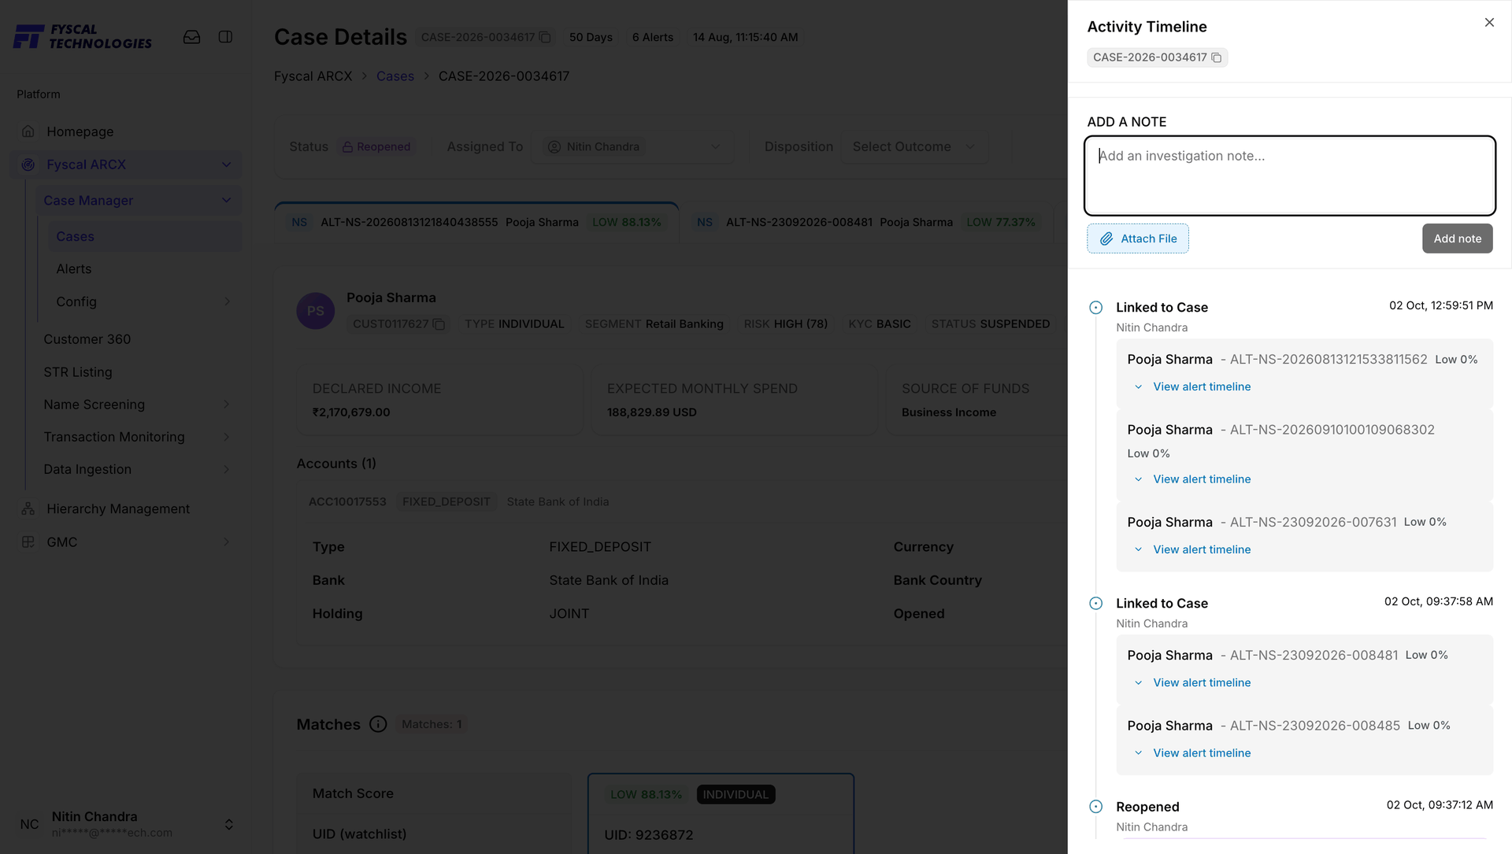The width and height of the screenshot is (1512, 854).
Task: Open the Disposition Select Outcome dropdown
Action: click(913, 147)
